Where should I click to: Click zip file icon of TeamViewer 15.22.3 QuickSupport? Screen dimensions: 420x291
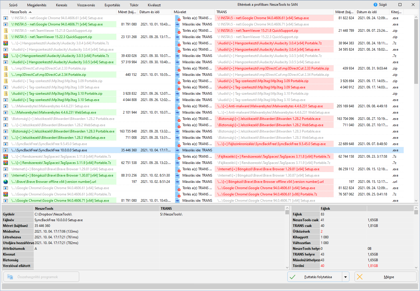6,37
